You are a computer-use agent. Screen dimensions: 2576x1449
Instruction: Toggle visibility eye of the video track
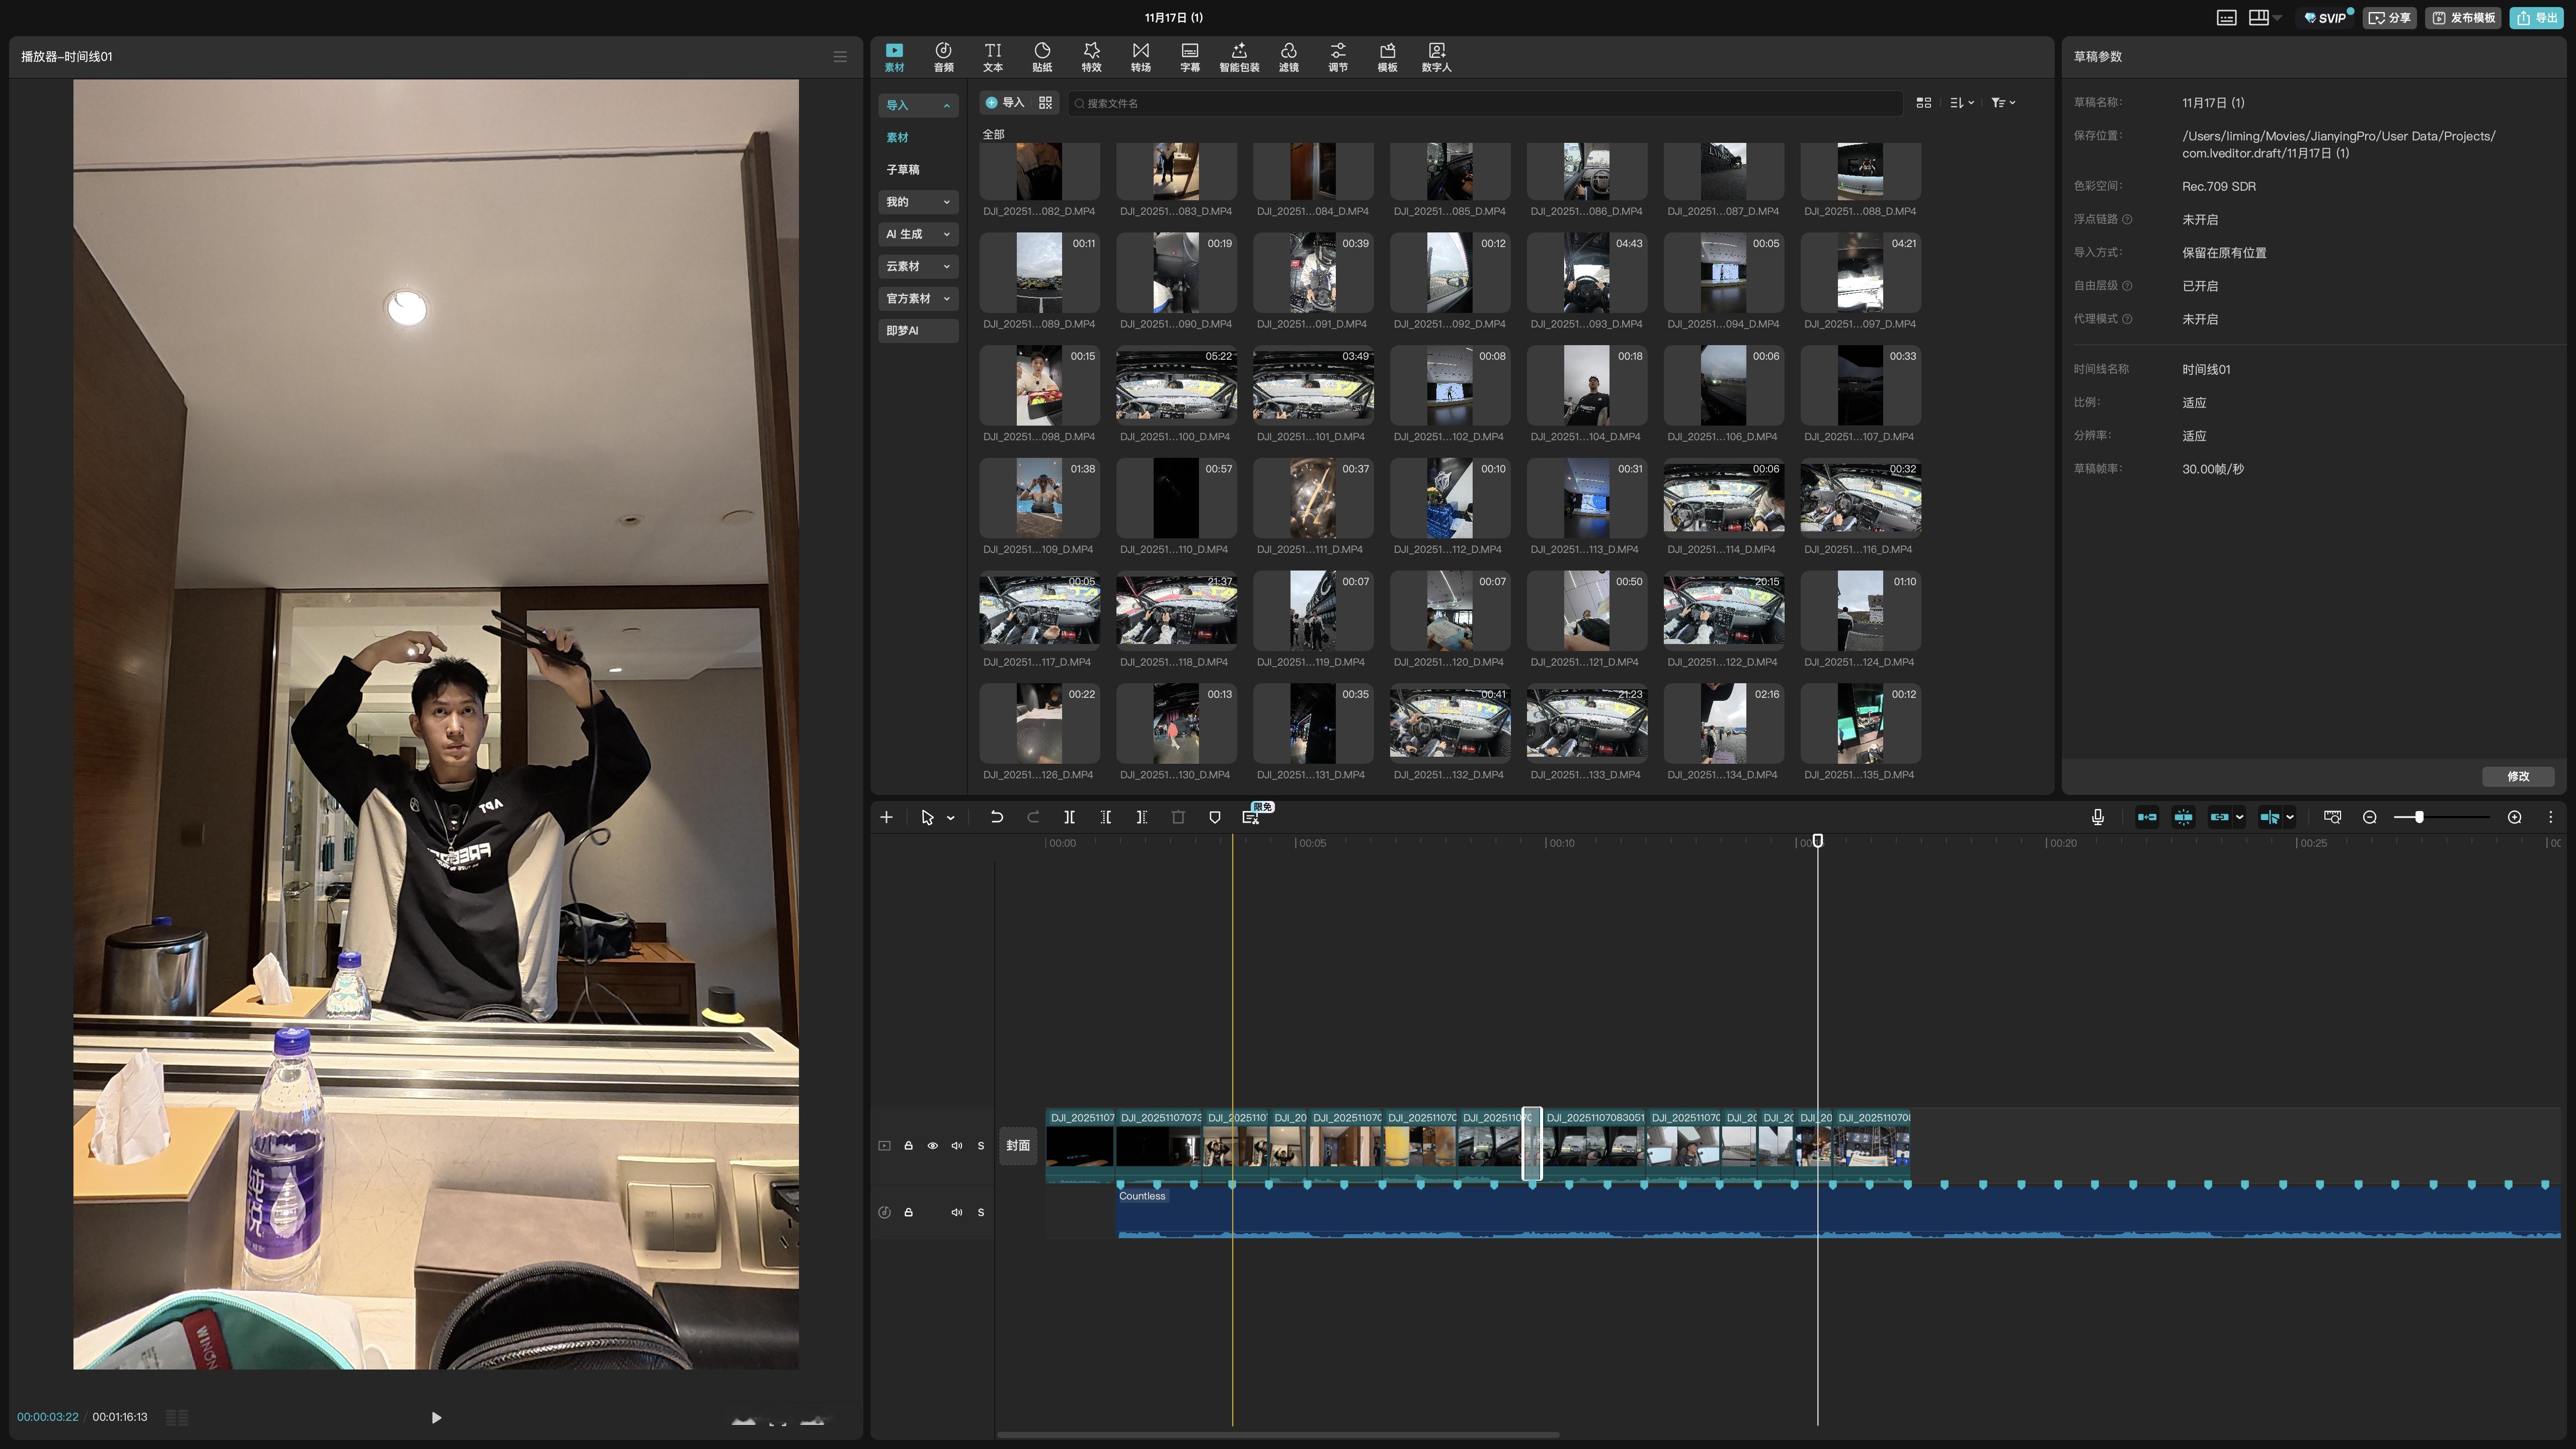(x=932, y=1146)
